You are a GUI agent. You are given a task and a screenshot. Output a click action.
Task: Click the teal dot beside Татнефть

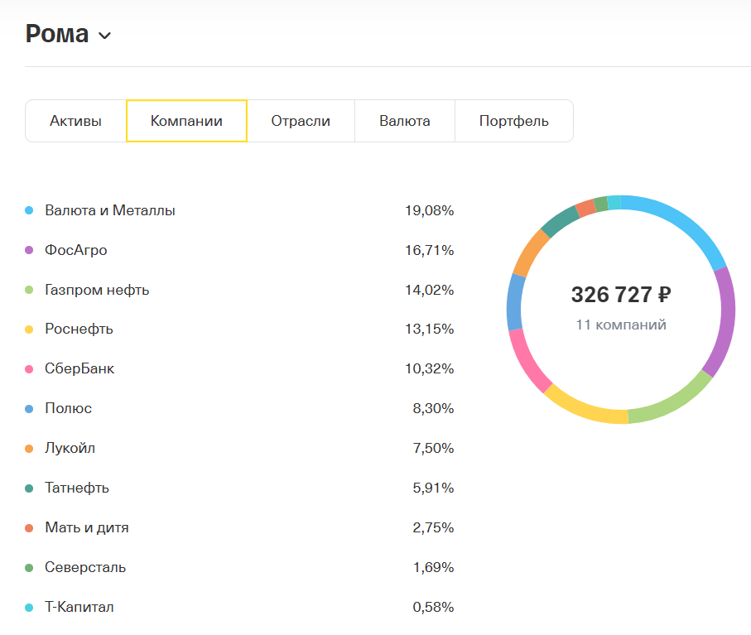[29, 488]
